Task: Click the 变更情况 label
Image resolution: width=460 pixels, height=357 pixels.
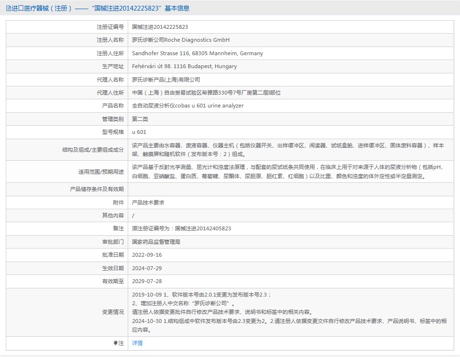Action: 113,312
